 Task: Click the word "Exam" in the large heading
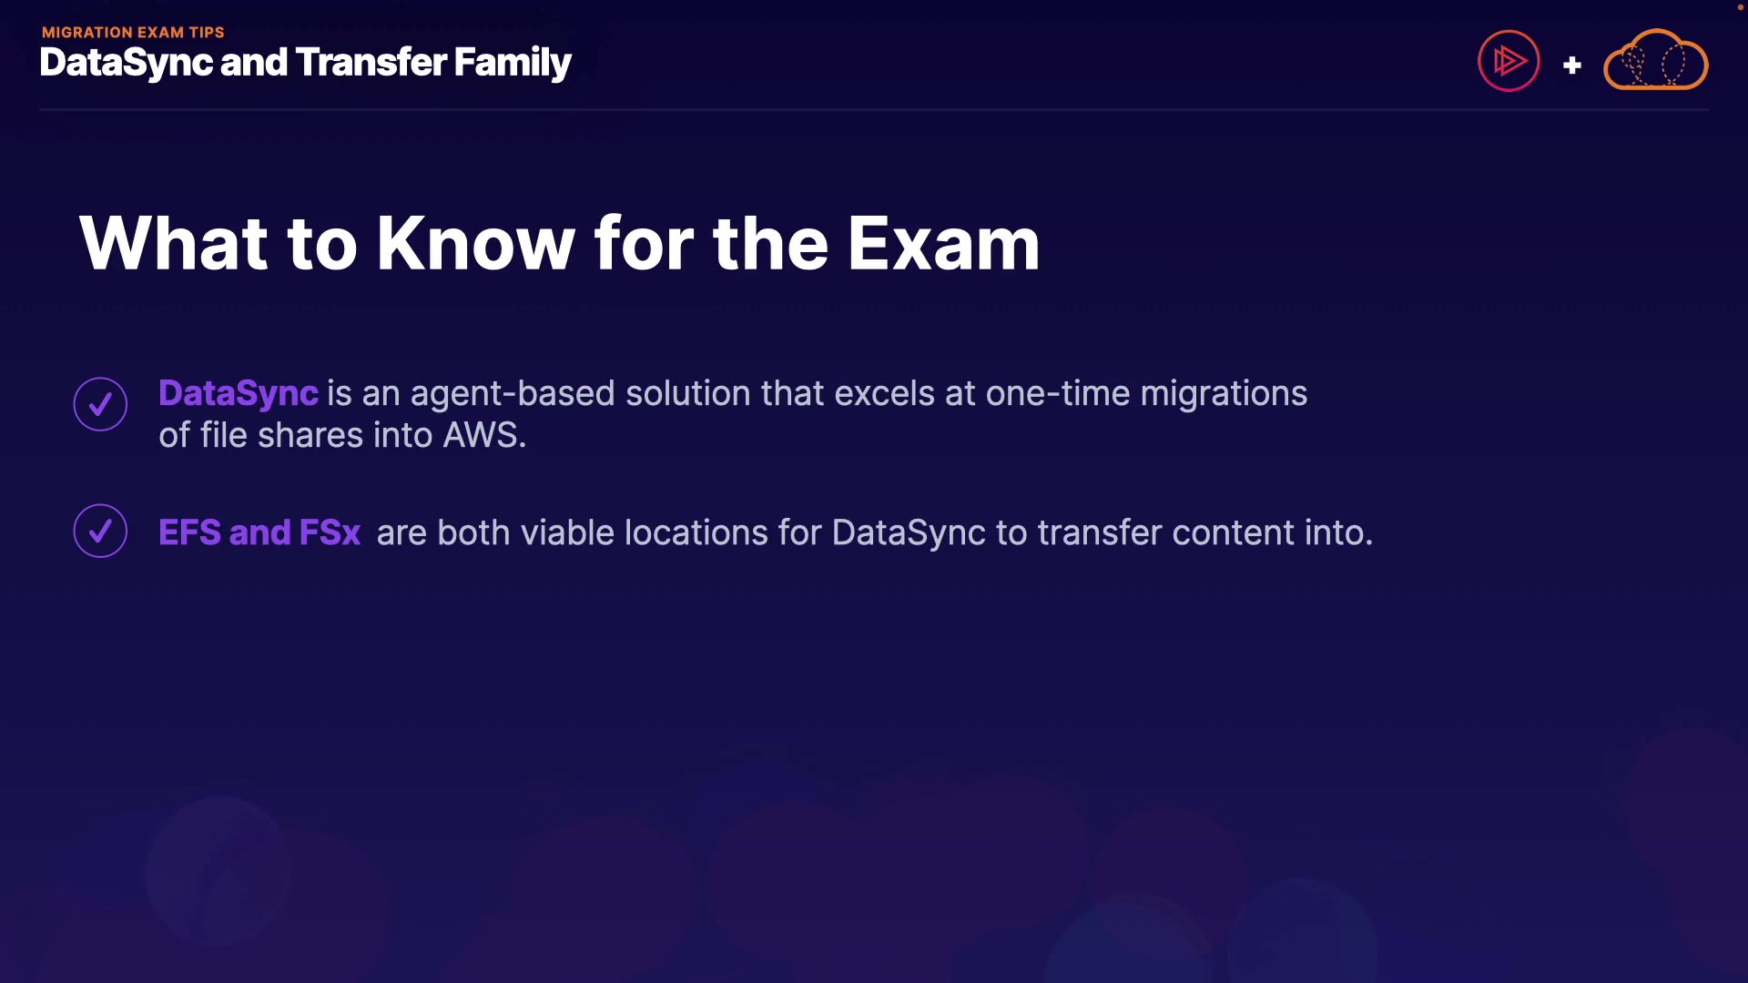point(943,243)
